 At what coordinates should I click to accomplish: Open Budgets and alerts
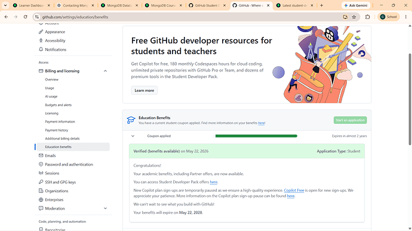tap(58, 105)
